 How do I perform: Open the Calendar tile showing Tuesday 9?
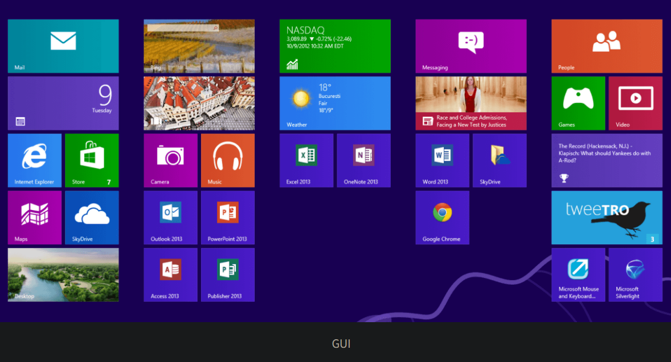coord(63,103)
